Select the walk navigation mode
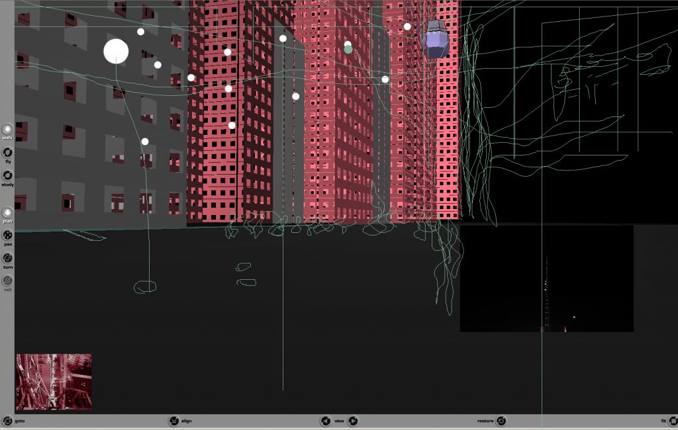The image size is (678, 430). tap(7, 129)
